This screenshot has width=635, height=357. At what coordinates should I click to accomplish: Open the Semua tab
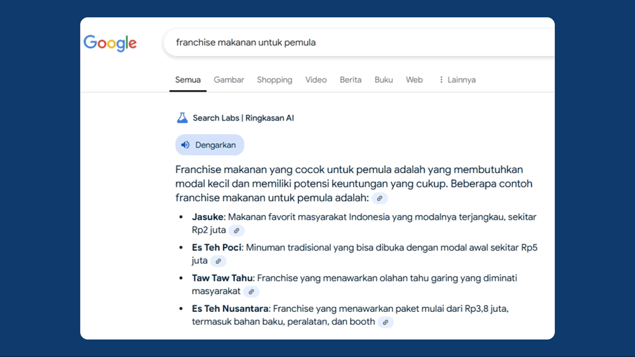click(188, 80)
